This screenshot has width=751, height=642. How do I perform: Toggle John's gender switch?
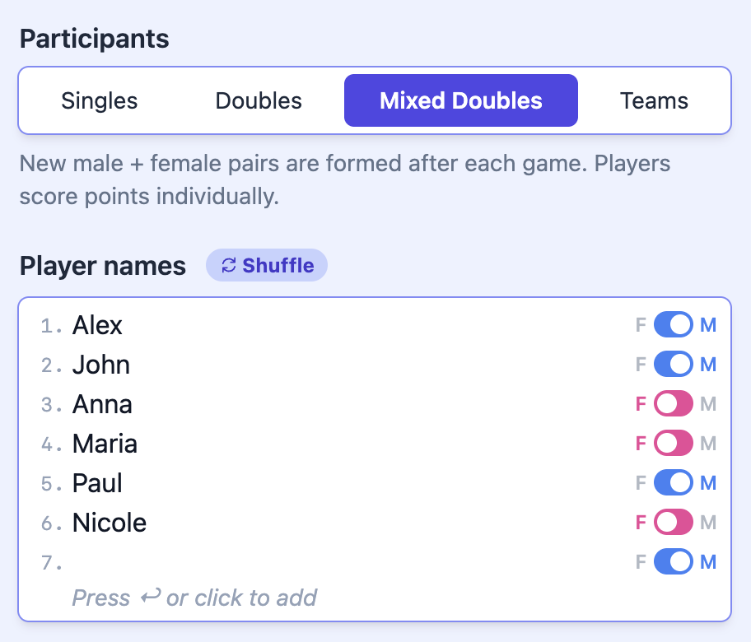click(x=674, y=365)
